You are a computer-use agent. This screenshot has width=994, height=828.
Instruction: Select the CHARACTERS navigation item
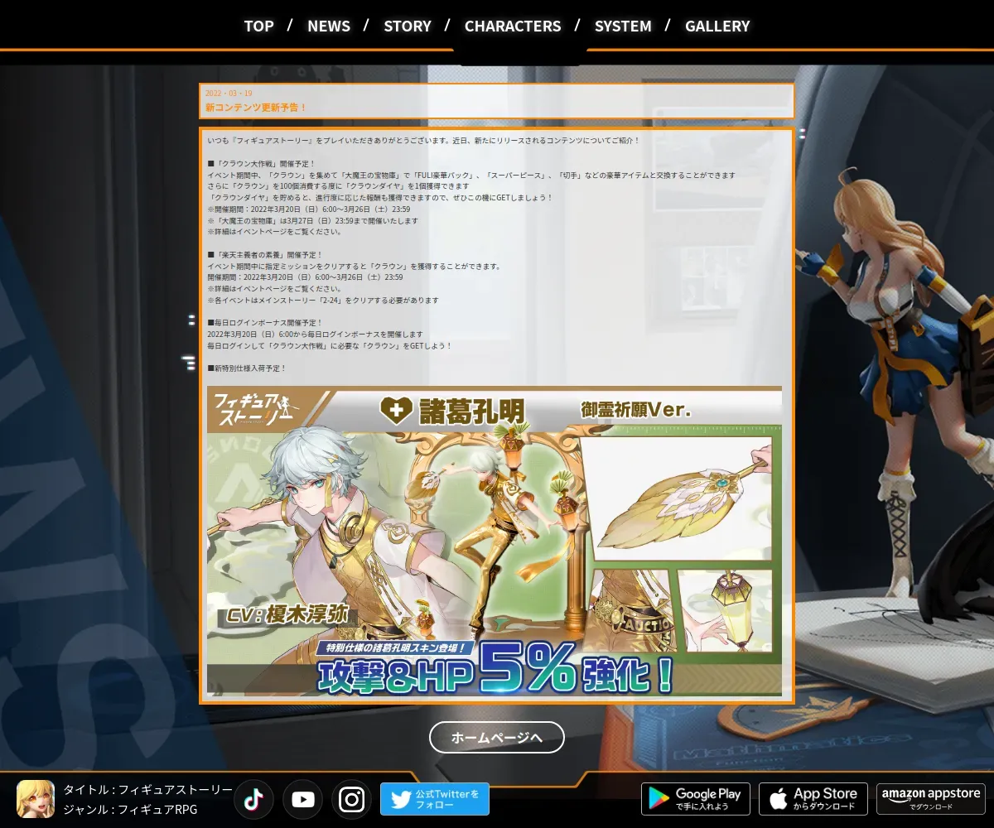click(x=513, y=26)
